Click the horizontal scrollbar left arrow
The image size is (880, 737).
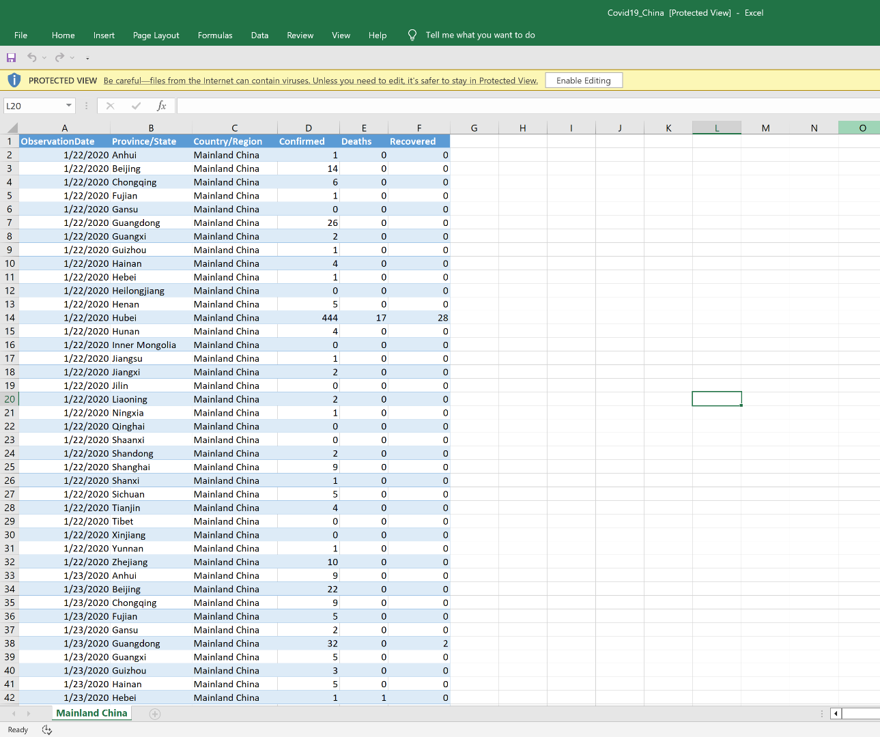836,714
